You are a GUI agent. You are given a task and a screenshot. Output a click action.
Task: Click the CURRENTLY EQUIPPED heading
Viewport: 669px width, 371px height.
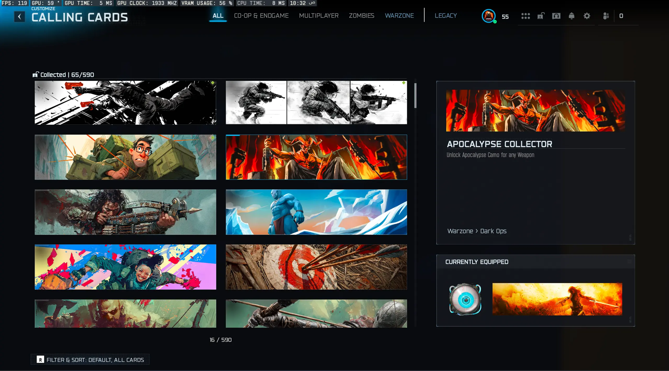[477, 262]
